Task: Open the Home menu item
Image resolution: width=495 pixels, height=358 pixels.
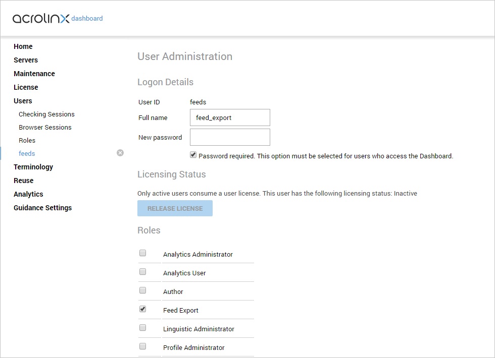Action: (x=23, y=46)
